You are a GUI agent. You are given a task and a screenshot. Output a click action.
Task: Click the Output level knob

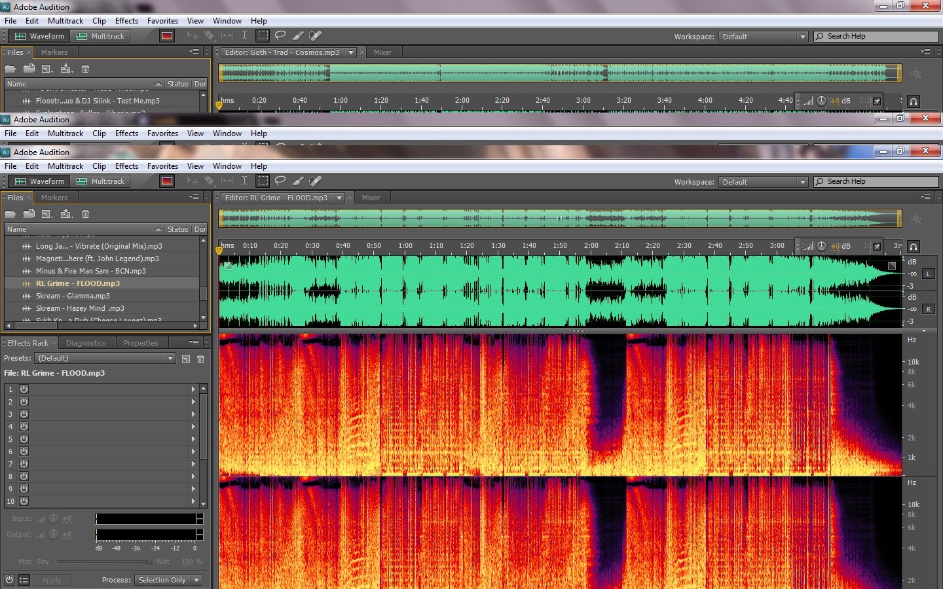[54, 534]
